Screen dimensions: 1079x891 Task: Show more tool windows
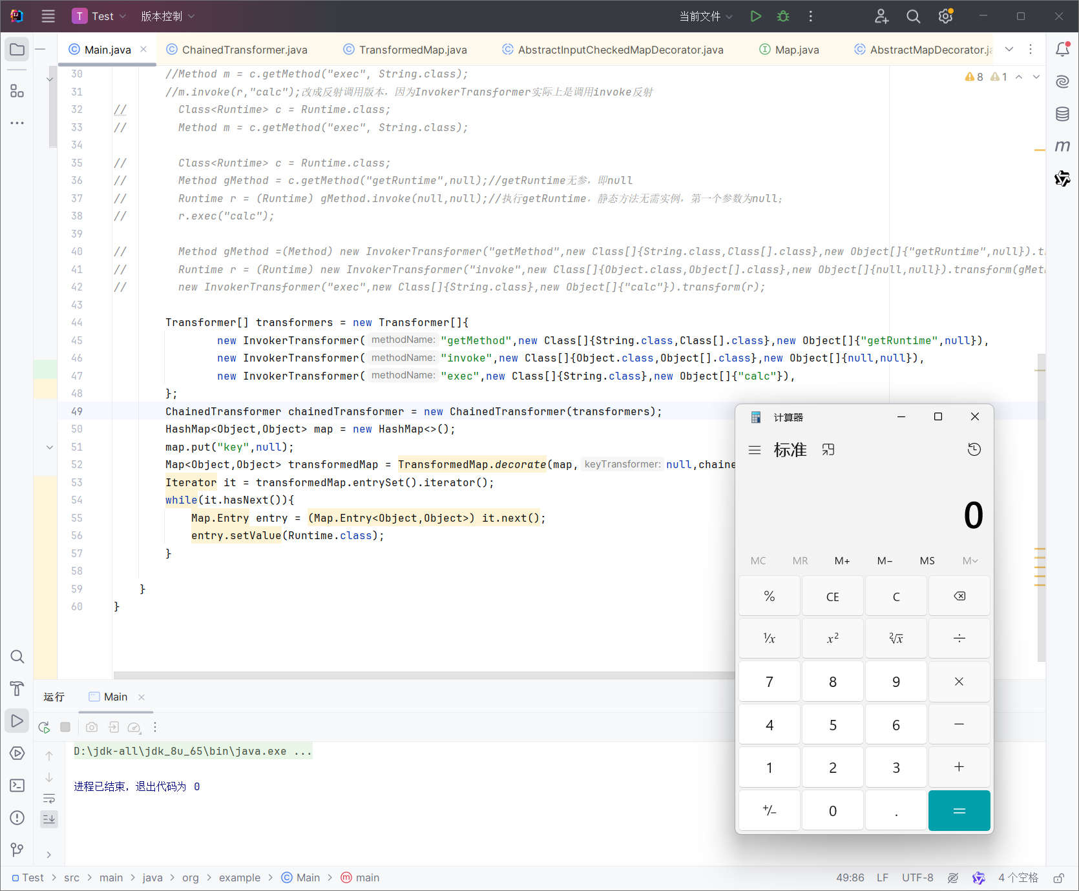17,123
